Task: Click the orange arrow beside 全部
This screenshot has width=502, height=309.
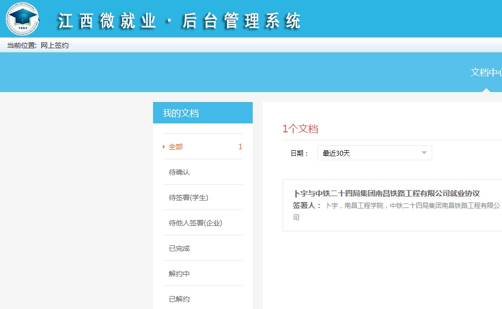Action: (x=164, y=147)
